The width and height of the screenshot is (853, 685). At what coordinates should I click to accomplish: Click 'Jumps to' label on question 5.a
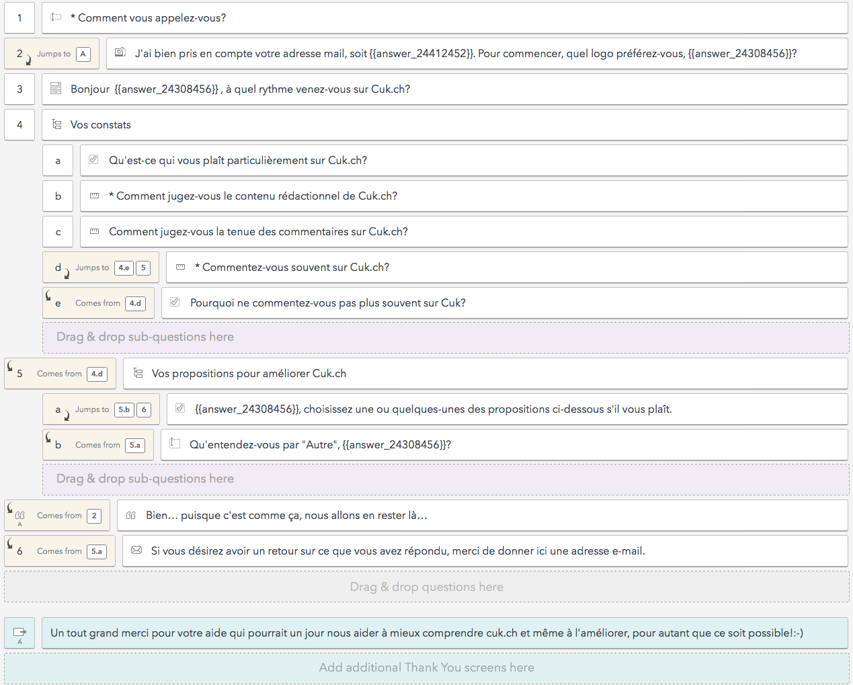click(x=92, y=409)
